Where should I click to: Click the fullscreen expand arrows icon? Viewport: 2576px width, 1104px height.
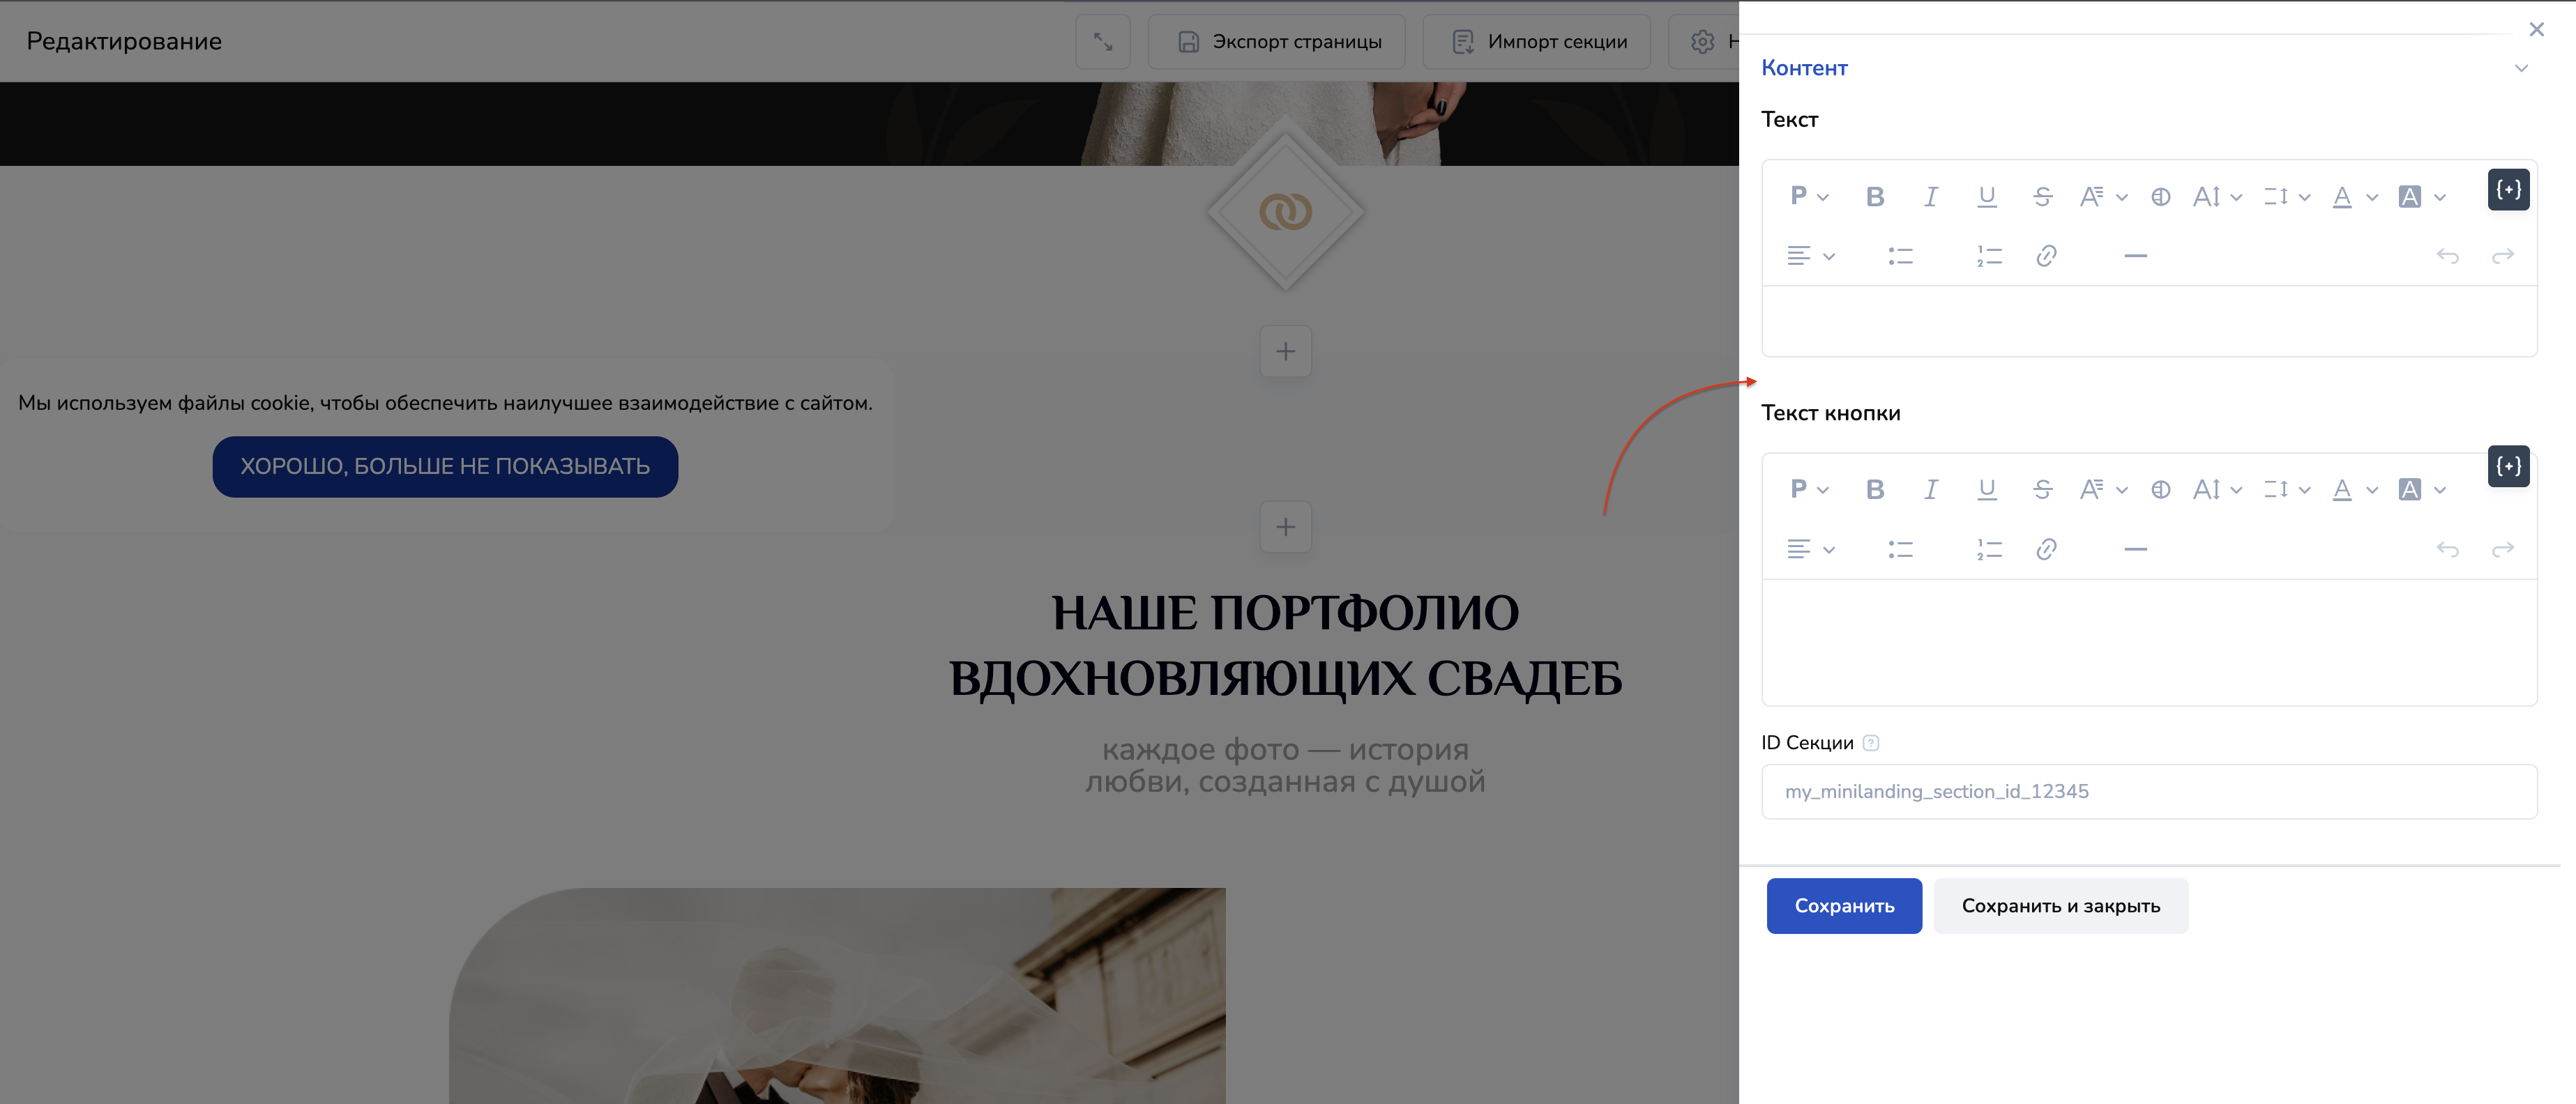(x=1102, y=42)
